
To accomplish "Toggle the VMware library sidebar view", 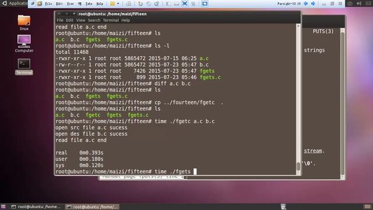I will (x=168, y=3).
